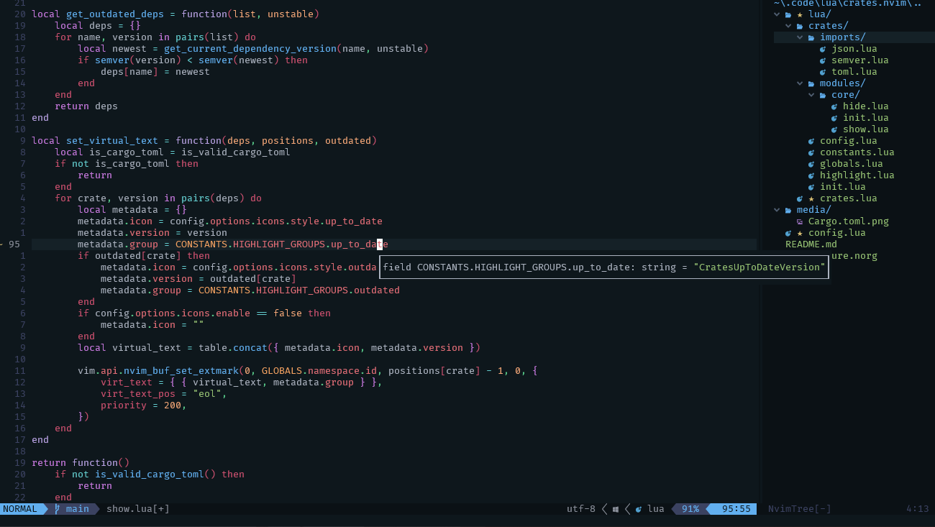935x527 pixels.
Task: Click the star marker on root config.lua
Action: (800, 233)
